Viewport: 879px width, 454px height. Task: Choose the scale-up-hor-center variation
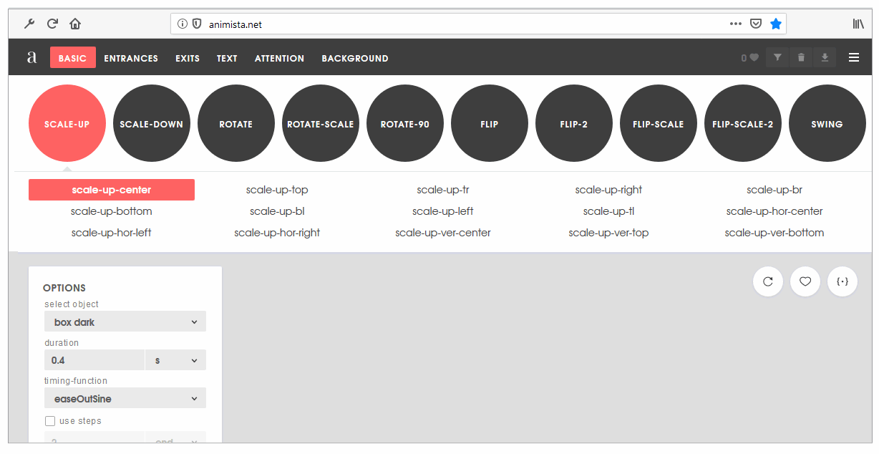click(x=774, y=211)
